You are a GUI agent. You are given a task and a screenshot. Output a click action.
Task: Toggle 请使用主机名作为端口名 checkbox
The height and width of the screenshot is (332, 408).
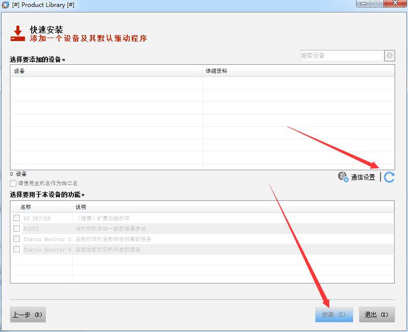click(13, 183)
